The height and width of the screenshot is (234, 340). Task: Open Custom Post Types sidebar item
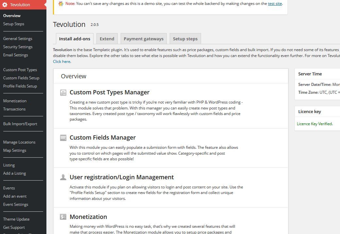(x=20, y=70)
